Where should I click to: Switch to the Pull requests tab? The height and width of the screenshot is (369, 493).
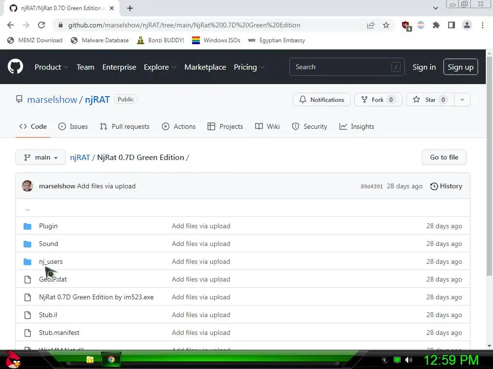[x=125, y=126]
